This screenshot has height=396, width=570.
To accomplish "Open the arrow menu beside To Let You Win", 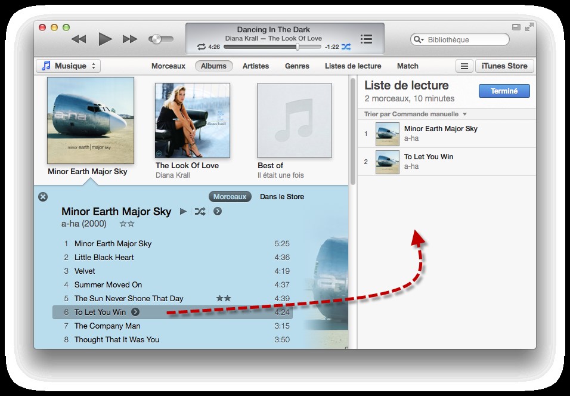I will click(135, 312).
